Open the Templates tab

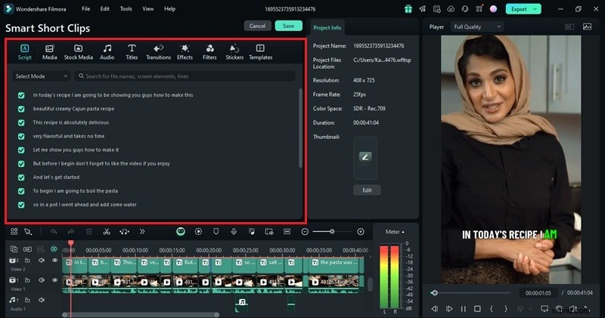(260, 52)
